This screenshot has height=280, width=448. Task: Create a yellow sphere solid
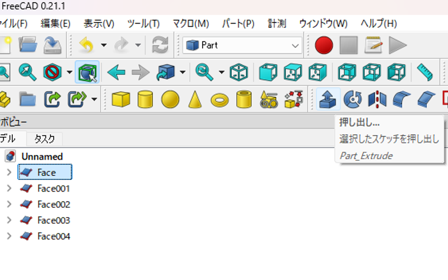170,100
